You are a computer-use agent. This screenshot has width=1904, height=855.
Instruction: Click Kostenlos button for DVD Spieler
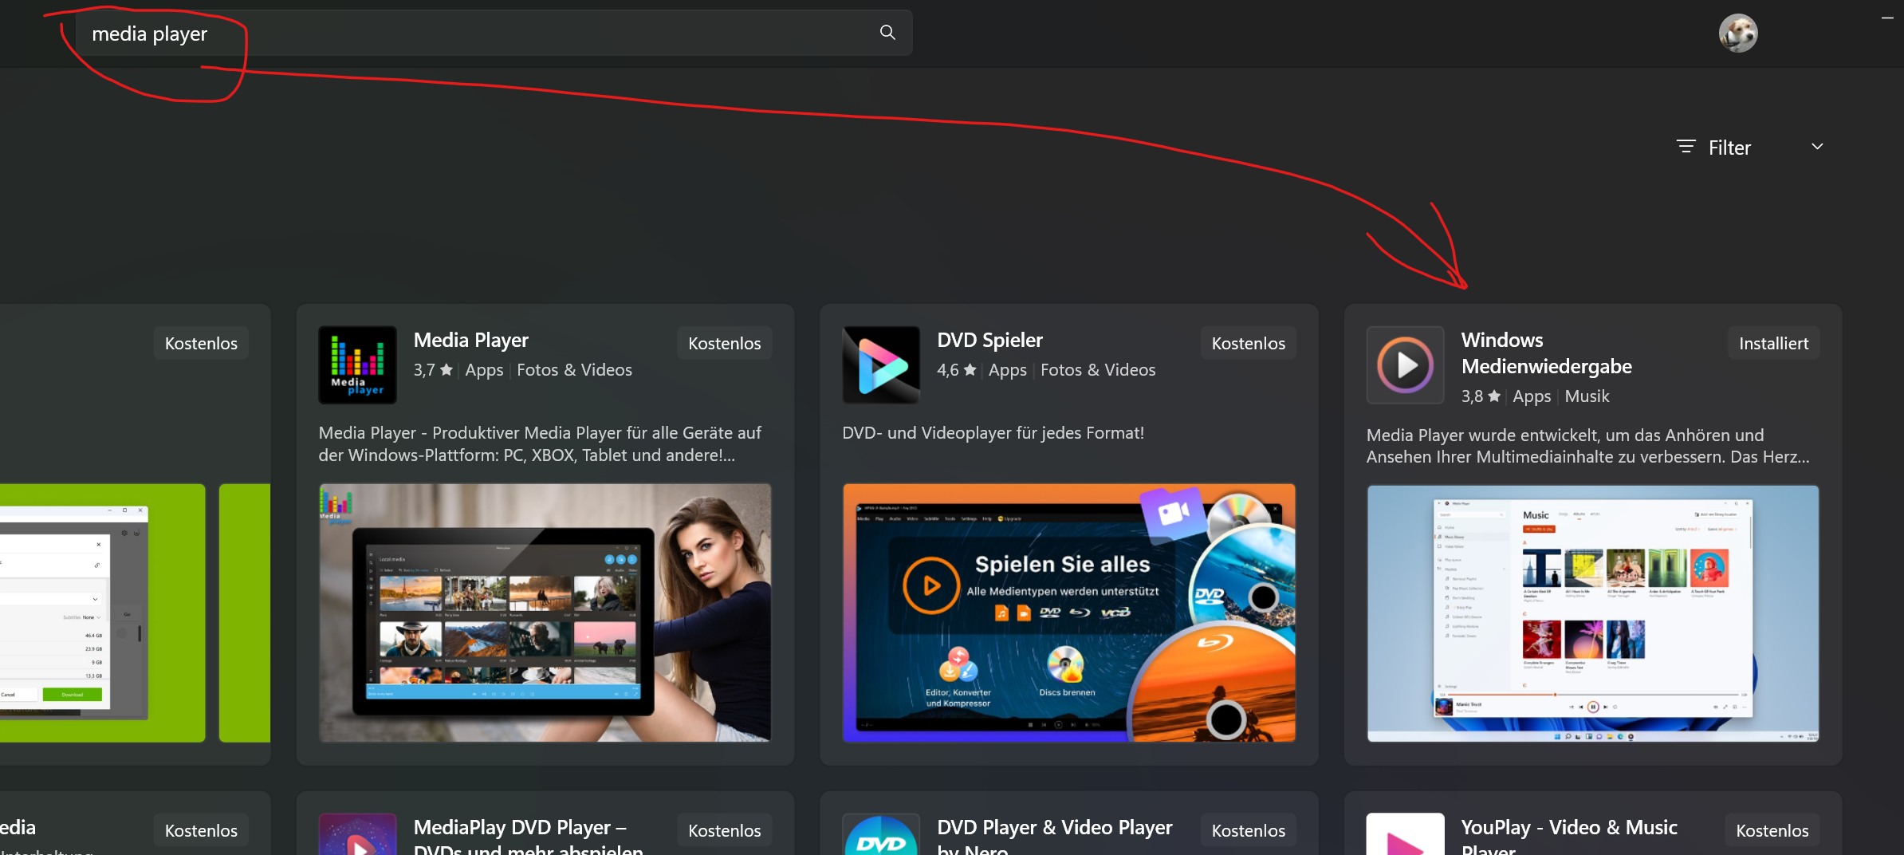pyautogui.click(x=1248, y=343)
